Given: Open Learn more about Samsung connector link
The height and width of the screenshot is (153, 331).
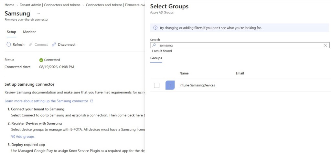Looking at the screenshot, I should (x=46, y=101).
